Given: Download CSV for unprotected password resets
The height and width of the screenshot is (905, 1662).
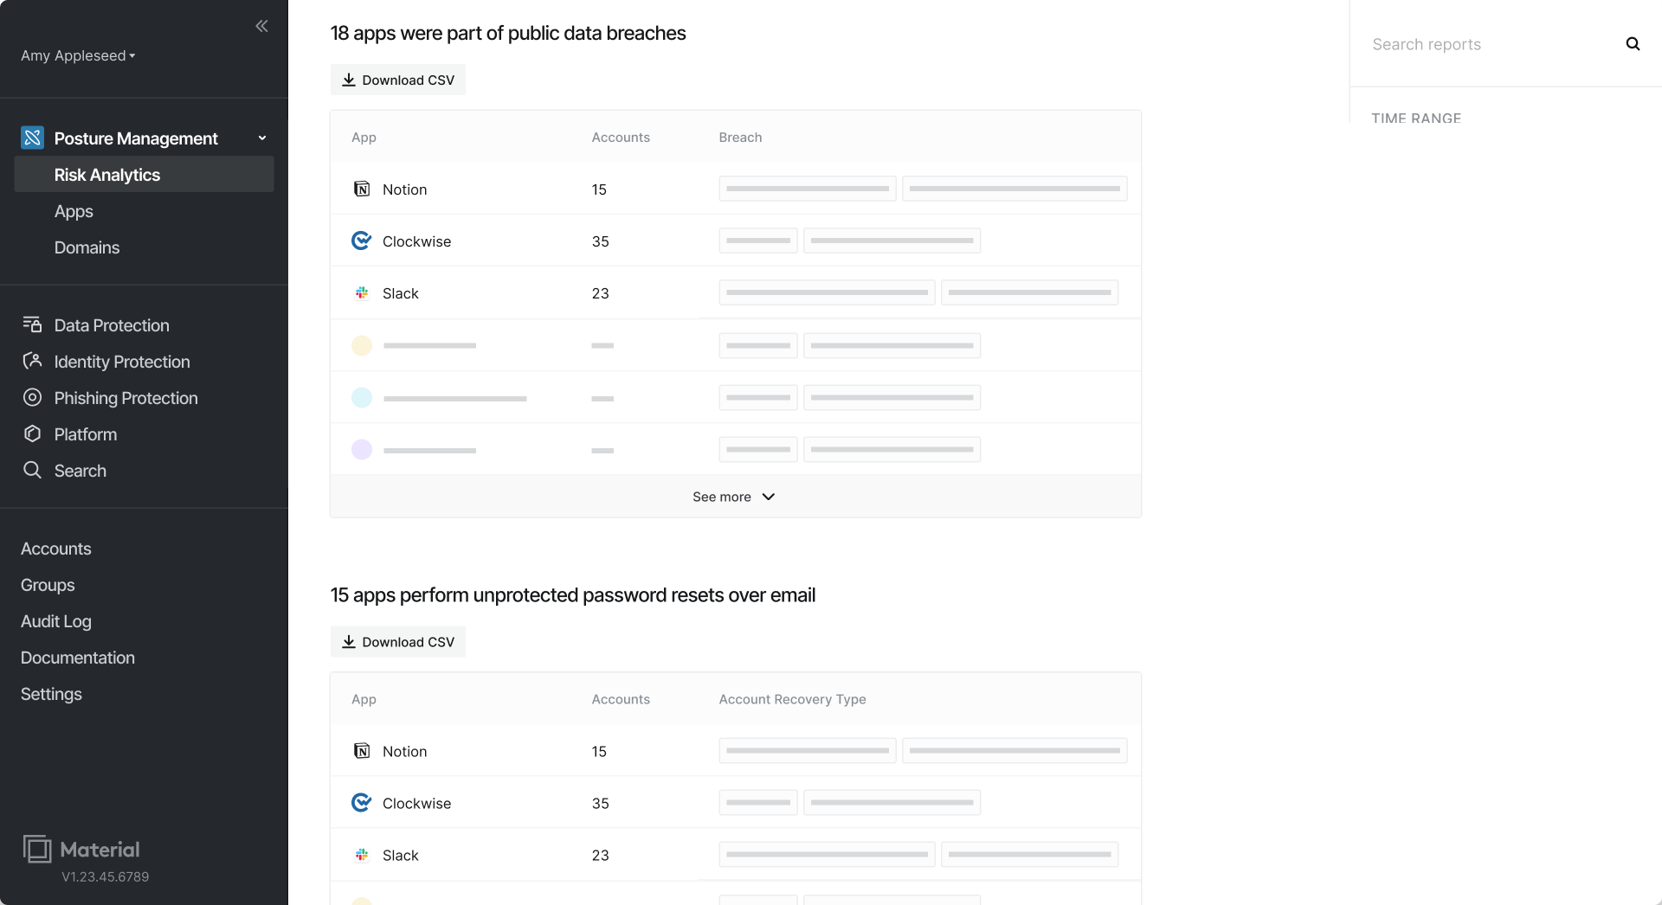Looking at the screenshot, I should pos(398,642).
